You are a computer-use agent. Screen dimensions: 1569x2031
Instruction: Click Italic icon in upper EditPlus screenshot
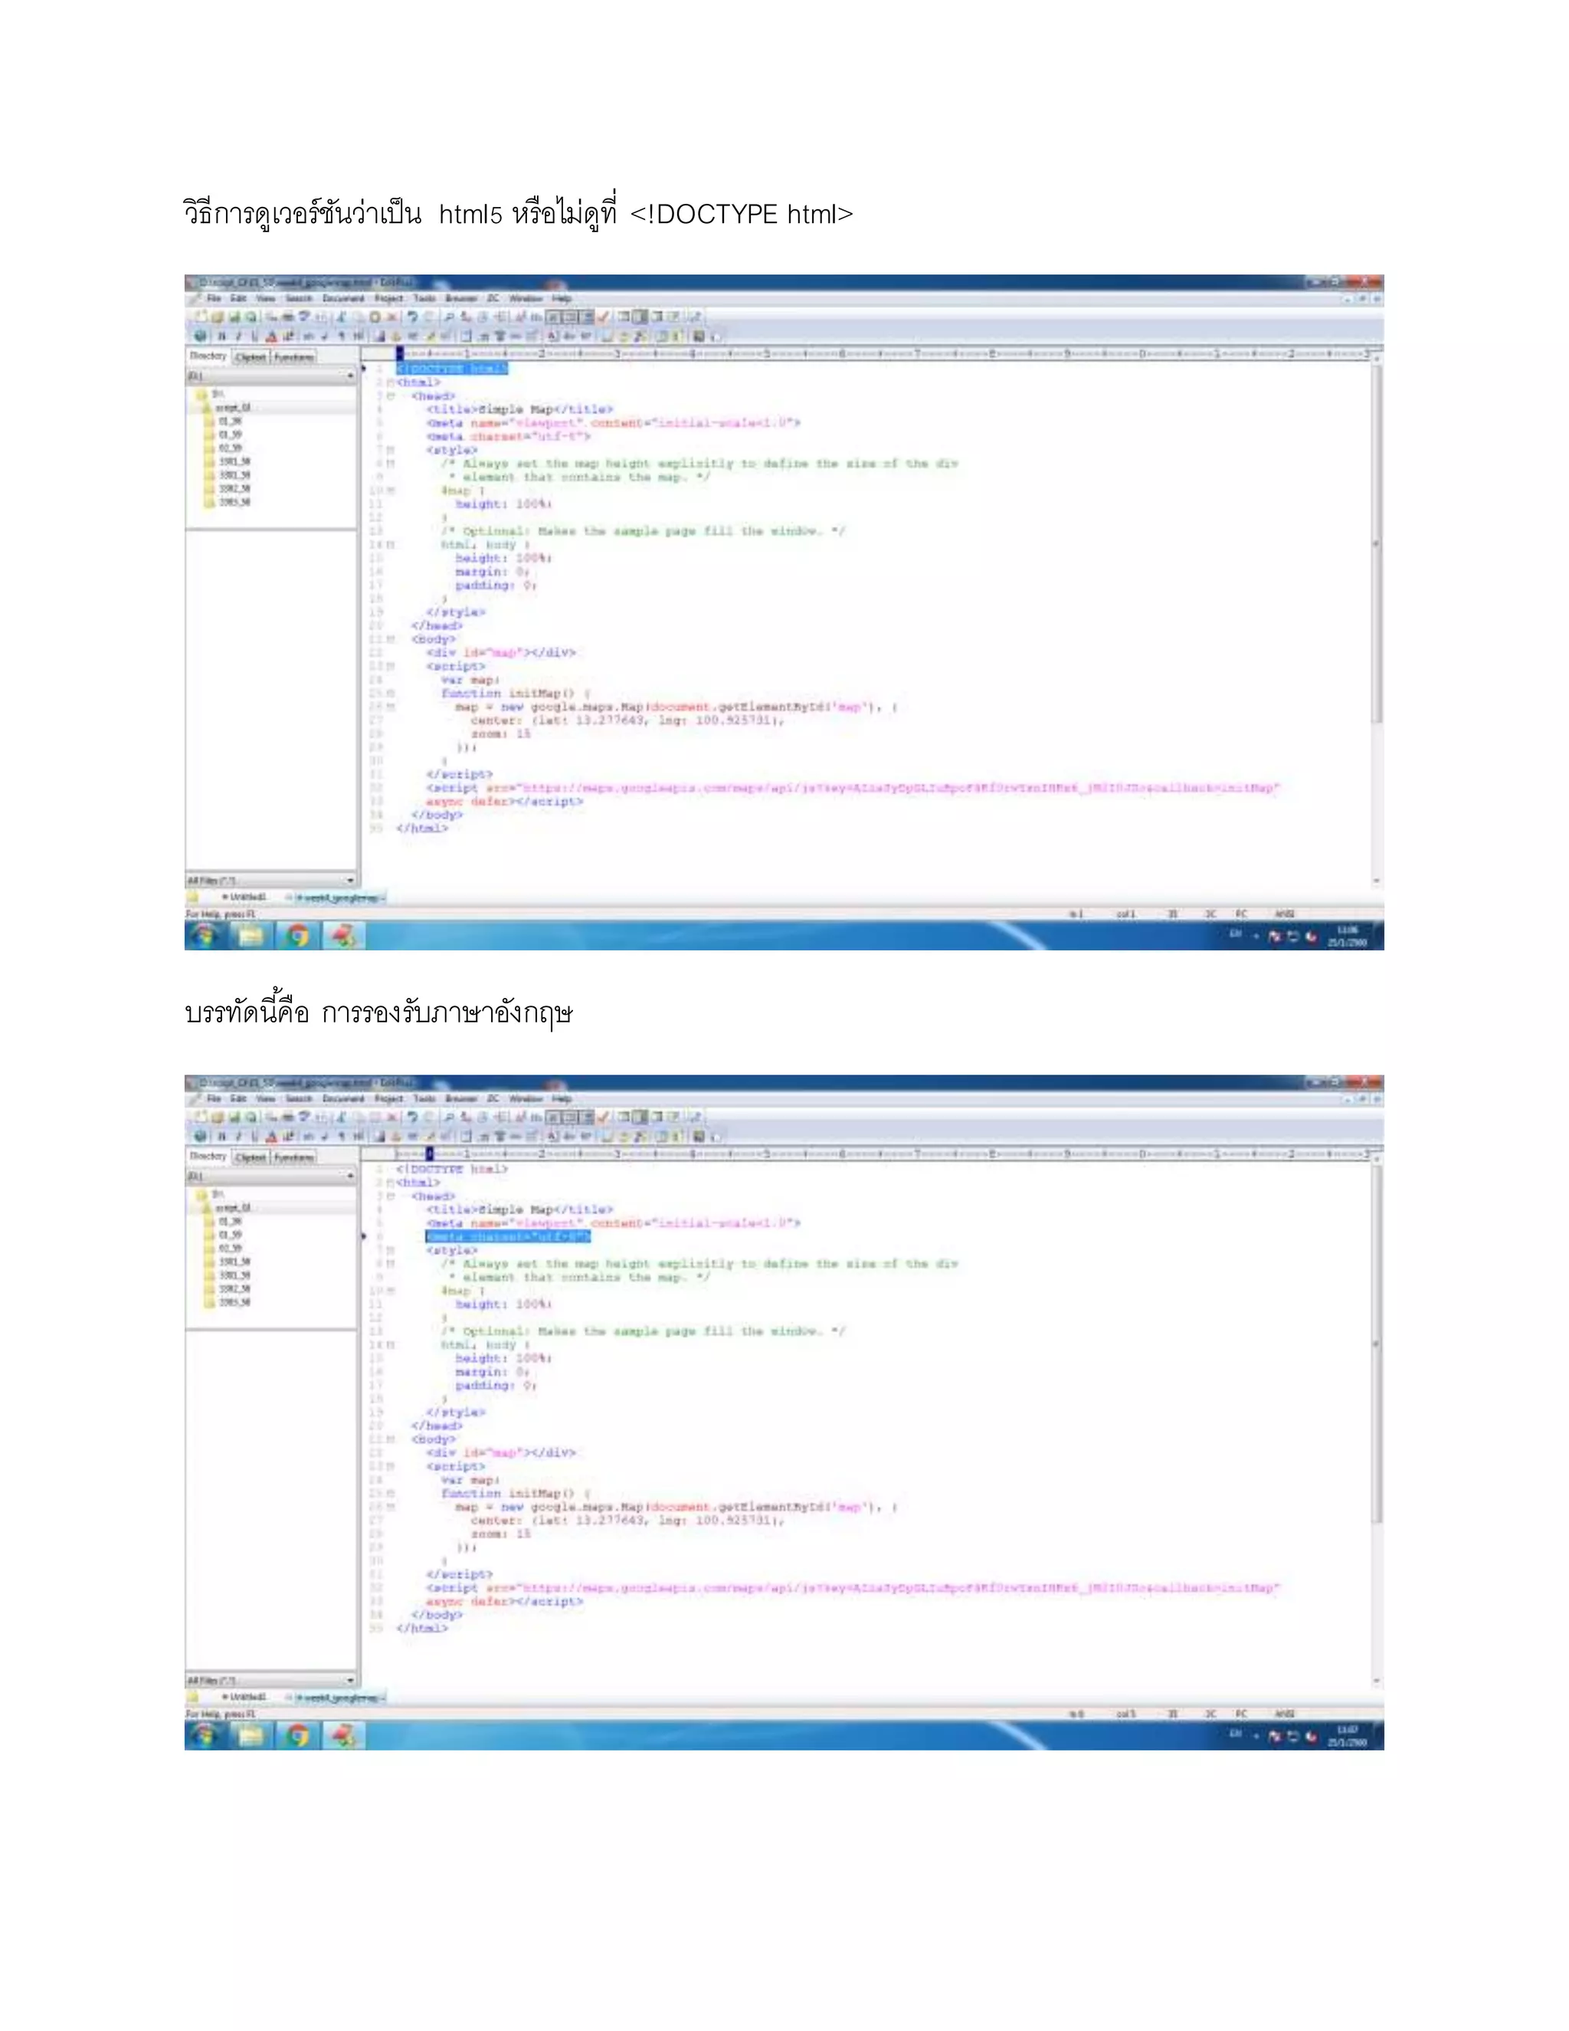[238, 336]
